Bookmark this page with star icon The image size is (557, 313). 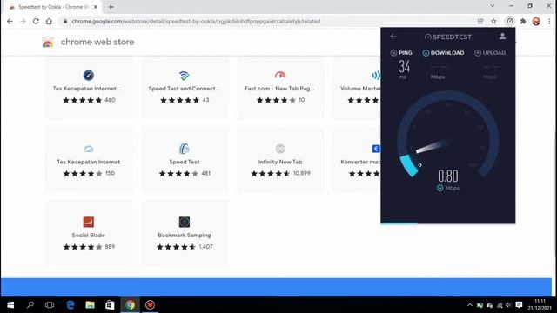493,21
